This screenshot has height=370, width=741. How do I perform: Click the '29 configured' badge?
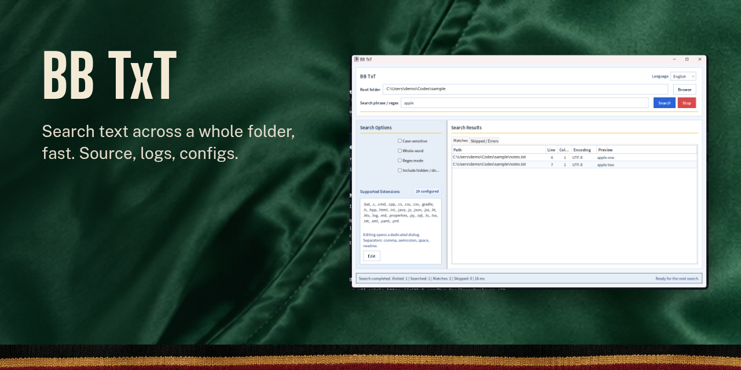(x=427, y=191)
